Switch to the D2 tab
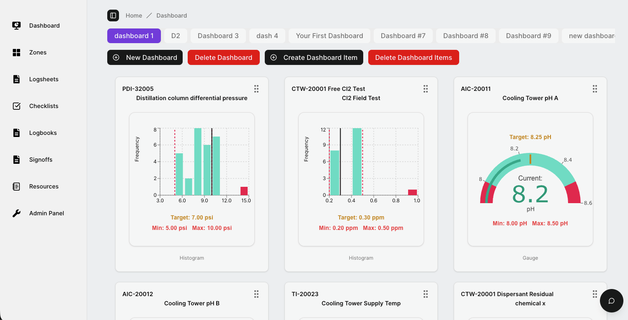Screen dimensions: 628x320 (x=176, y=36)
